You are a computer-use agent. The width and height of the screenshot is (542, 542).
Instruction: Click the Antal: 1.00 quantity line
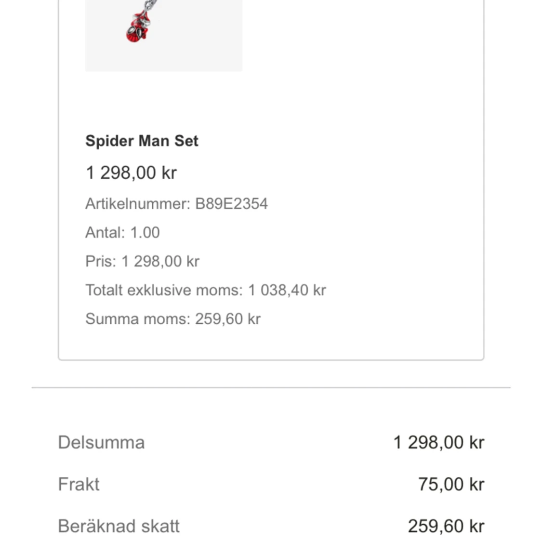click(122, 233)
